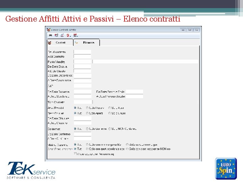Close the Elenco Contratti Affitto window
The image size is (243, 182).
(x=196, y=30)
